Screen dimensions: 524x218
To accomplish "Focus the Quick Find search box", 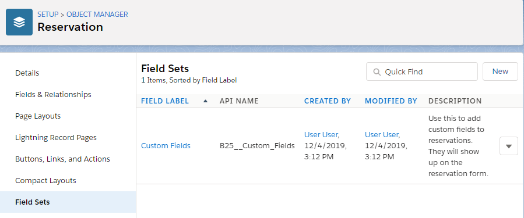I will (422, 72).
